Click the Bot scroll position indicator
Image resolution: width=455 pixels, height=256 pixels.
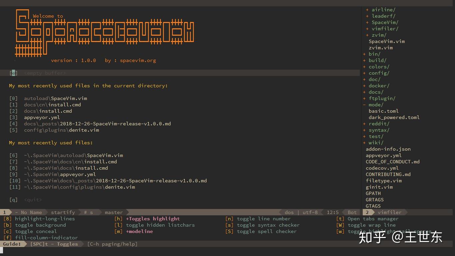click(352, 212)
